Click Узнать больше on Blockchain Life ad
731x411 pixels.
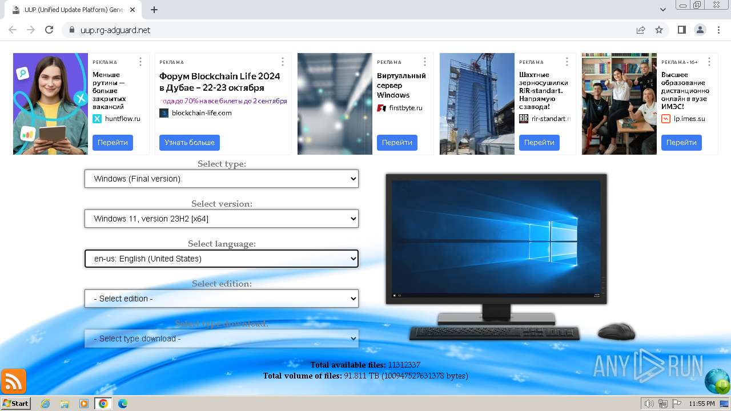(x=190, y=143)
